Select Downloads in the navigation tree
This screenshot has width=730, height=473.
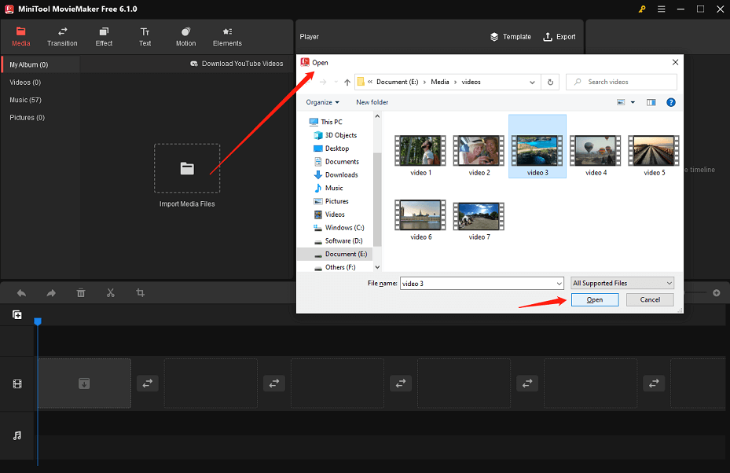[341, 174]
